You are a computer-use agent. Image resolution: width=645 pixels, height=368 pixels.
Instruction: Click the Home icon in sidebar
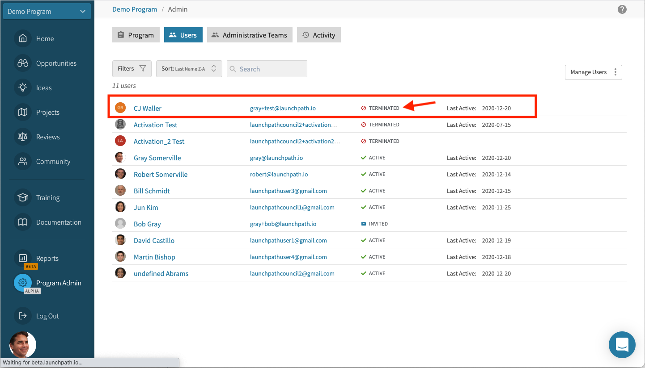pyautogui.click(x=23, y=39)
